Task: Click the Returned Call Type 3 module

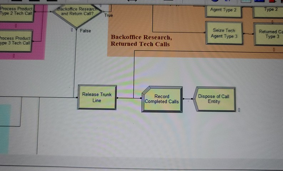Action: (269, 34)
